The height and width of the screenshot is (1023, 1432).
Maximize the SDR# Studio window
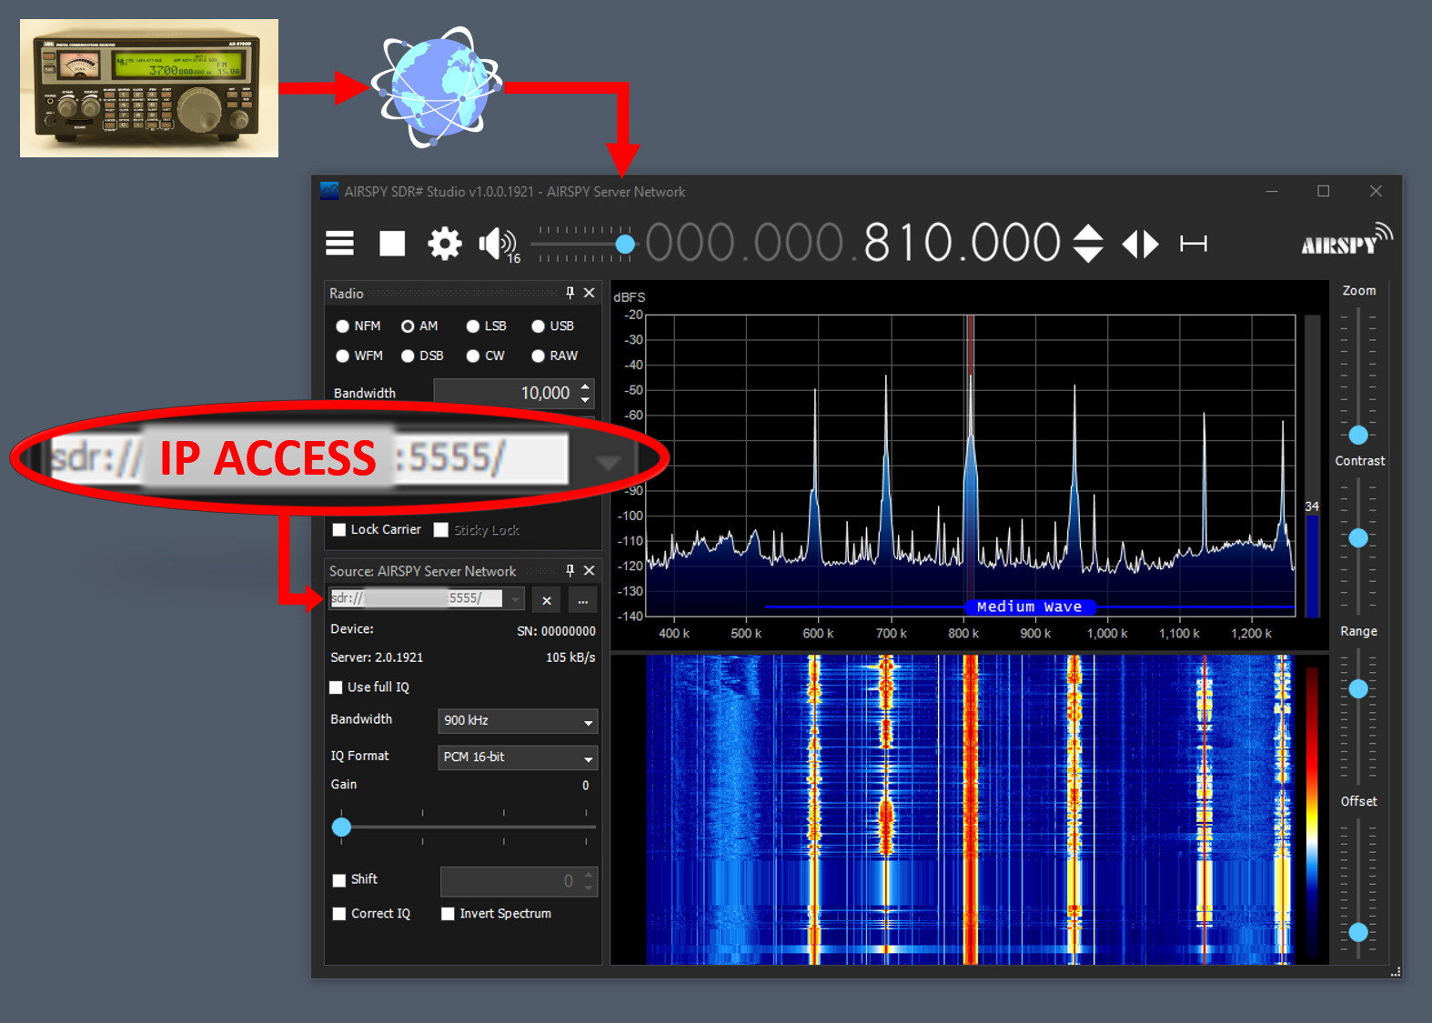tap(1324, 191)
